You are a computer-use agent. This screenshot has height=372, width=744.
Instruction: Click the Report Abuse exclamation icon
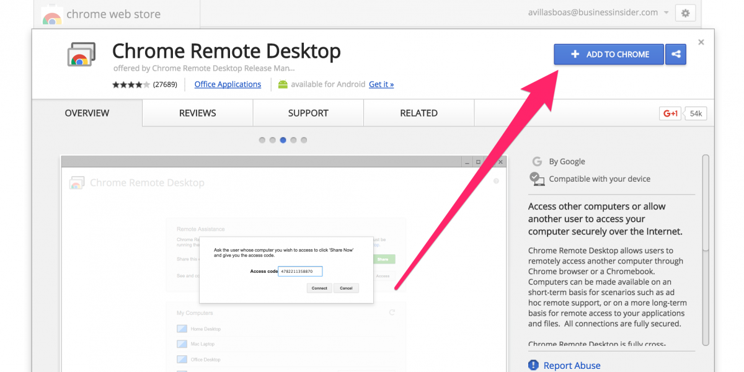pos(533,365)
